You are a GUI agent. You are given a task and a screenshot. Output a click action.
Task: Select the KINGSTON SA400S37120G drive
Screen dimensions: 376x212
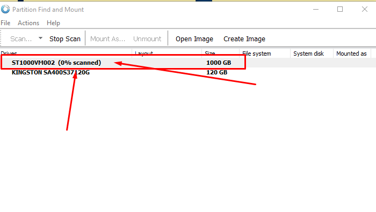click(50, 72)
